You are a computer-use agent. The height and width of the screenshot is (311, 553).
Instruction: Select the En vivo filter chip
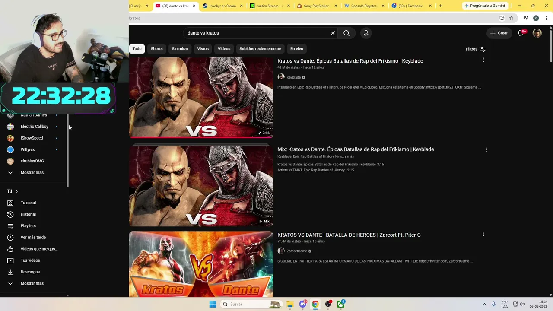click(x=296, y=49)
